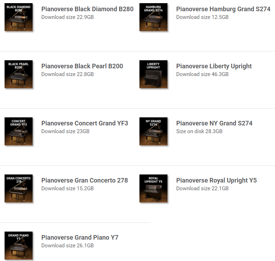Click the Concert Grand YF3 cover image
This screenshot has height=261, width=275.
(19, 131)
